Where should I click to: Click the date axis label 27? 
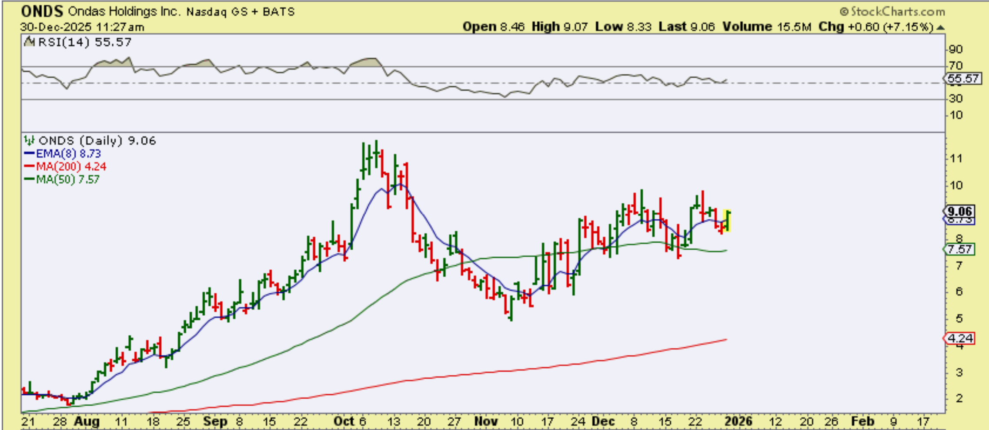454,421
